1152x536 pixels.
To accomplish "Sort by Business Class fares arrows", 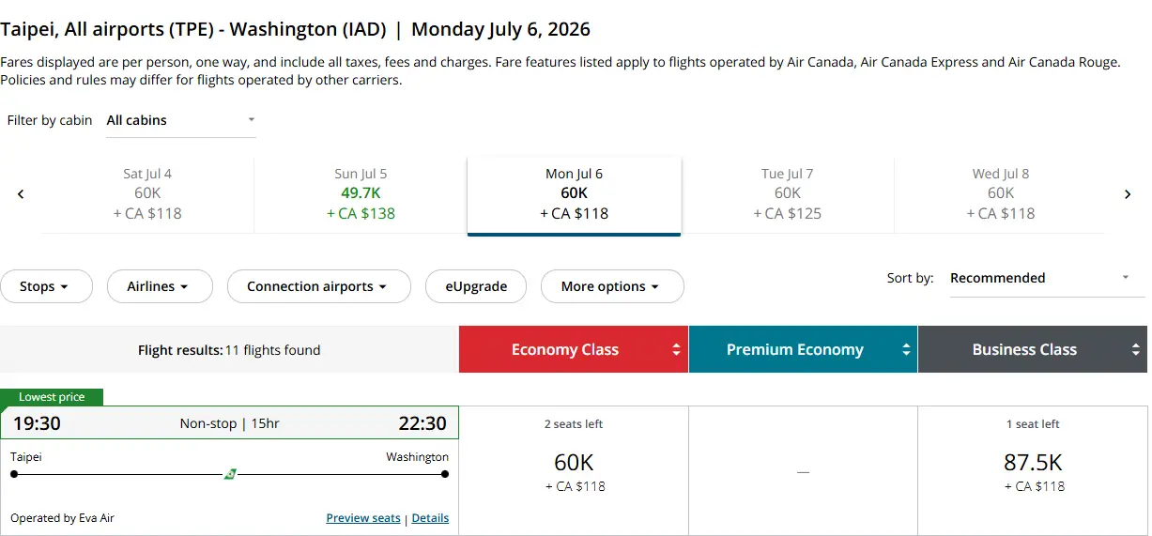I will (x=1136, y=350).
